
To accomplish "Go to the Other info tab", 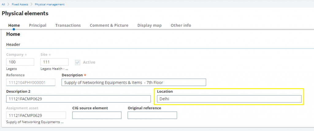I will [x=181, y=25].
